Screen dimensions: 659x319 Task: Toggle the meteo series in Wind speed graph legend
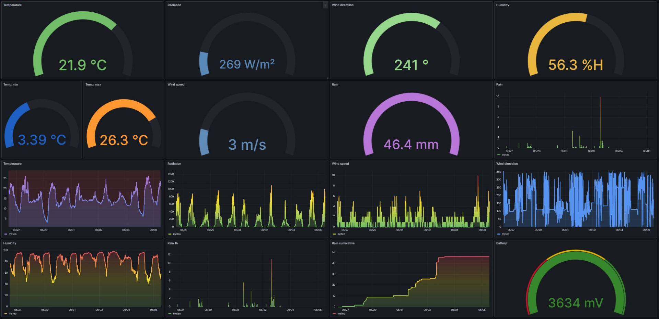[341, 234]
